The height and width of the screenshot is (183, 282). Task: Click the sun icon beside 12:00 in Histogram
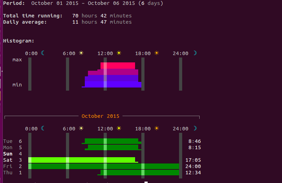coord(119,53)
